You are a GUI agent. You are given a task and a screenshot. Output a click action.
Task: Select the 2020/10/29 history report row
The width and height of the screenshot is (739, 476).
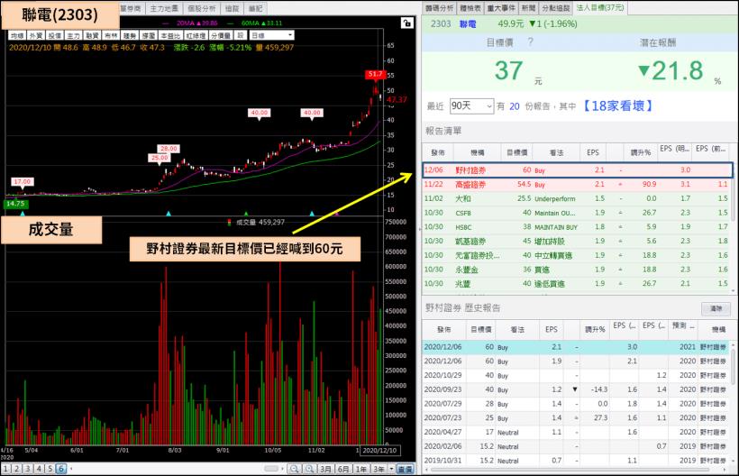point(576,375)
